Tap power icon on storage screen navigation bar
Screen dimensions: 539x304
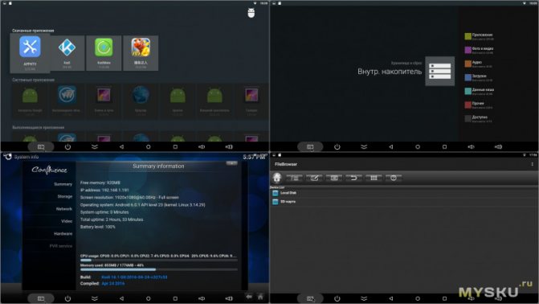coord(337,146)
